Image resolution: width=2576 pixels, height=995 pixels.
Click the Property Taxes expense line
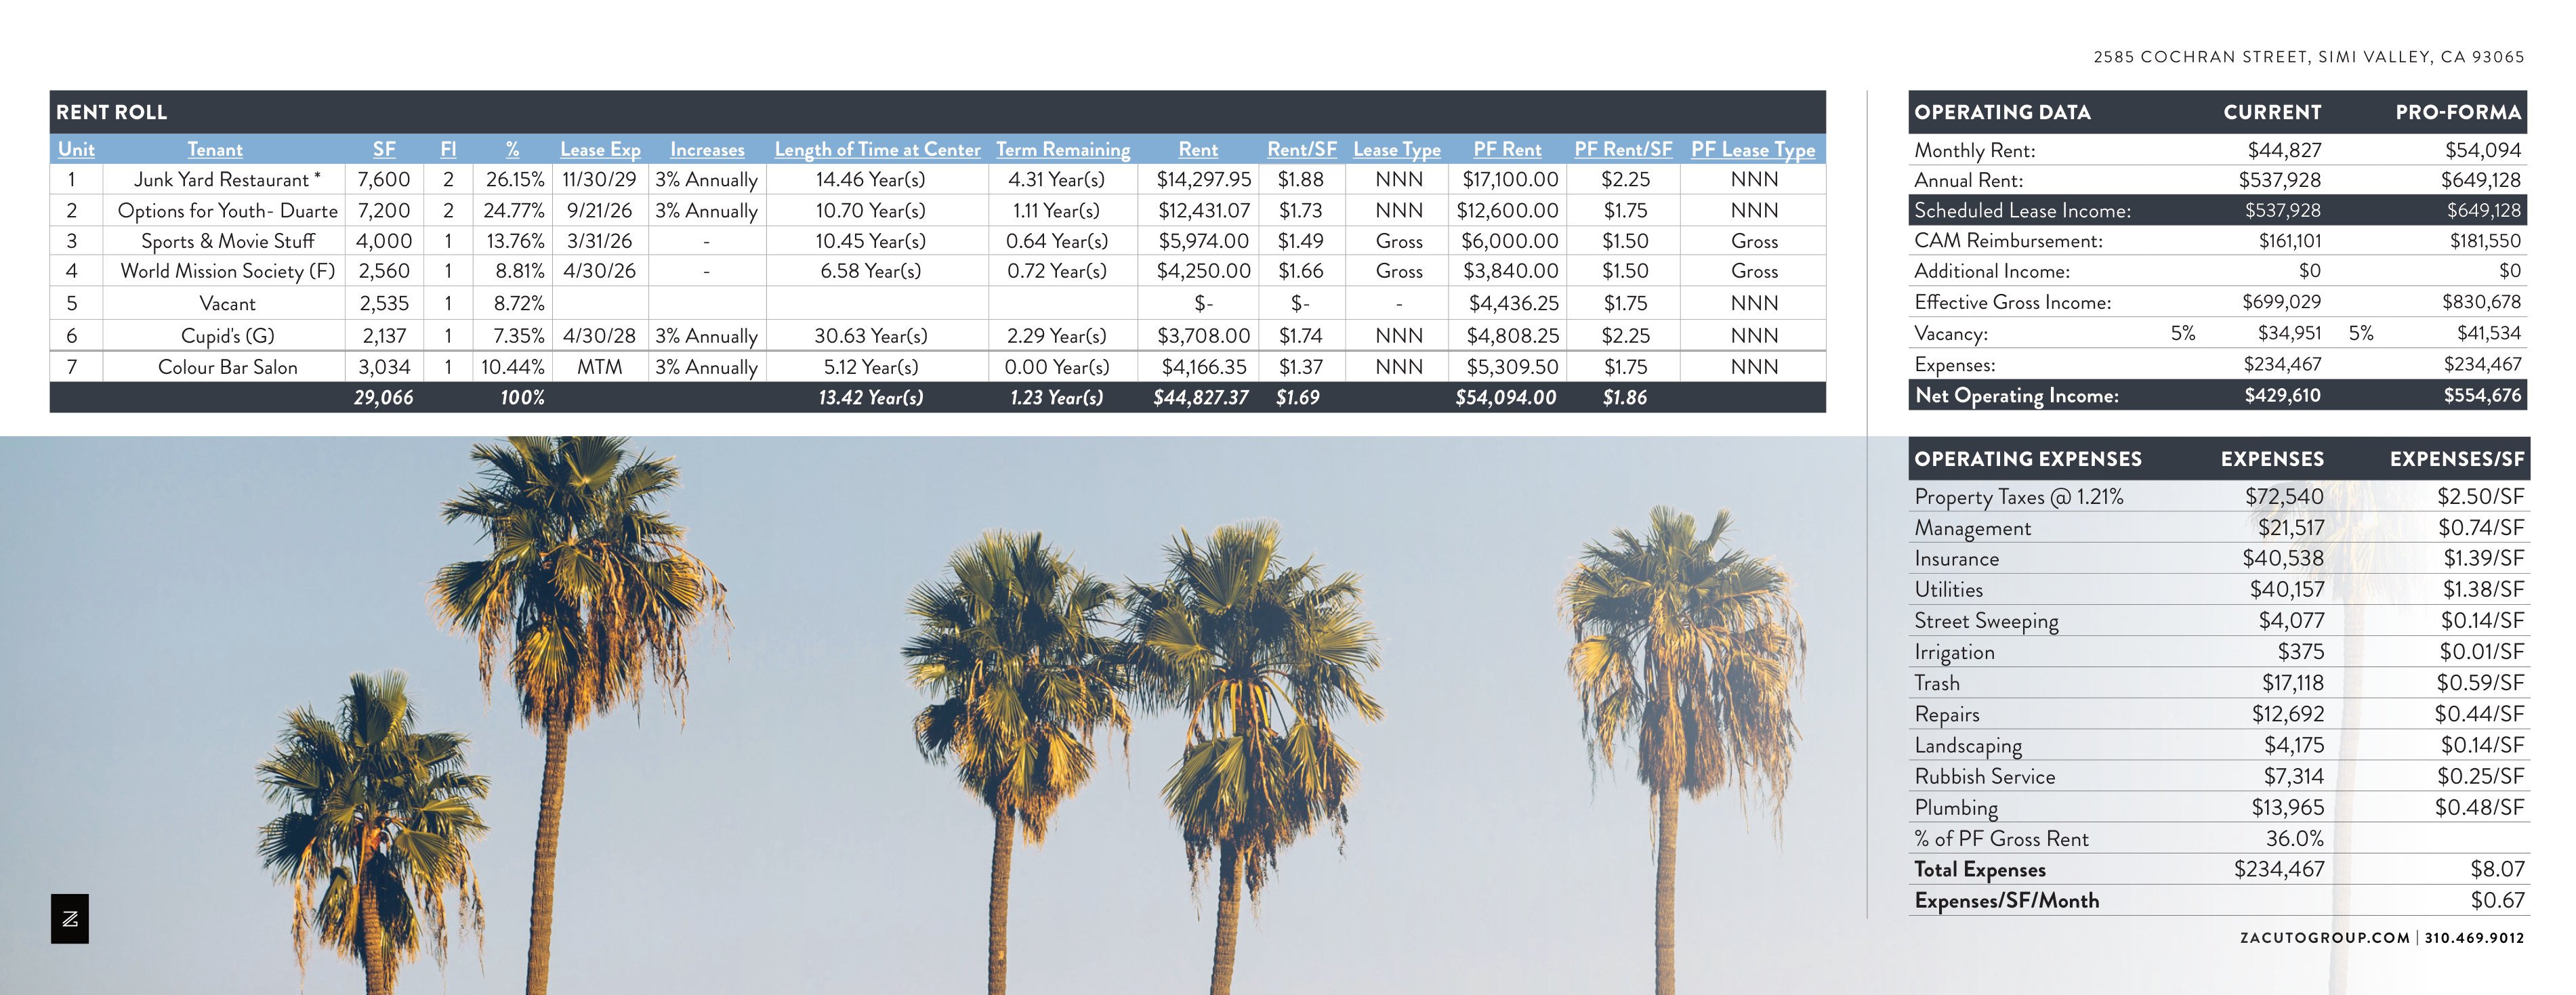pos(2018,496)
